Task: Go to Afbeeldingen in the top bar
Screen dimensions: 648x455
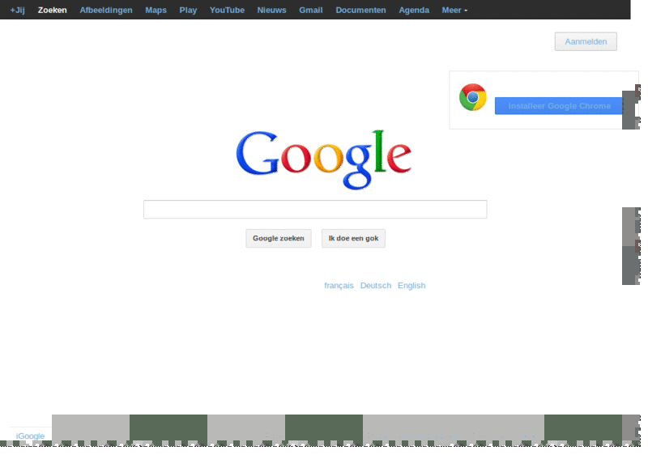Action: 106,10
